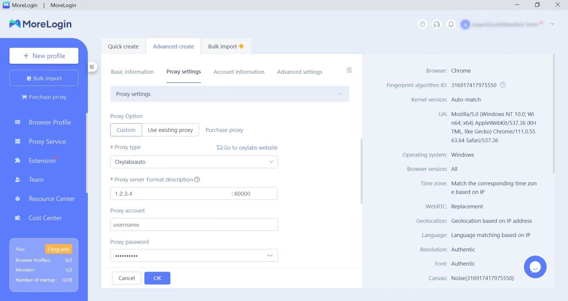568x301 pixels.
Task: Open the headset support icon
Action: 436,24
